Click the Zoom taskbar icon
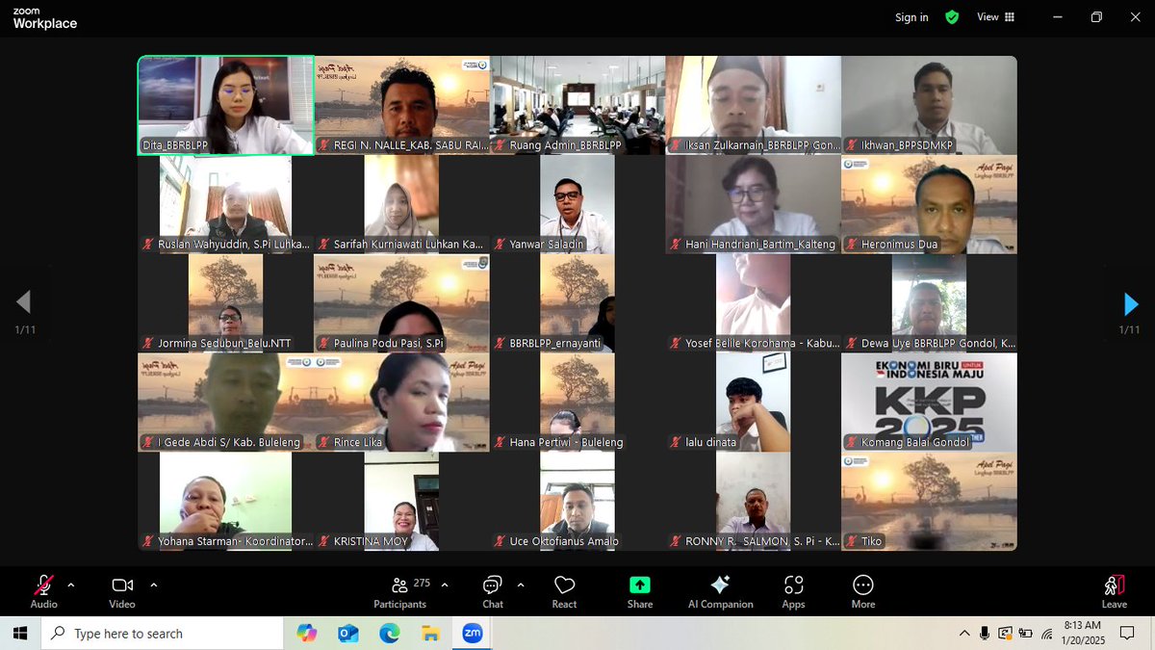The width and height of the screenshot is (1155, 650). (472, 633)
